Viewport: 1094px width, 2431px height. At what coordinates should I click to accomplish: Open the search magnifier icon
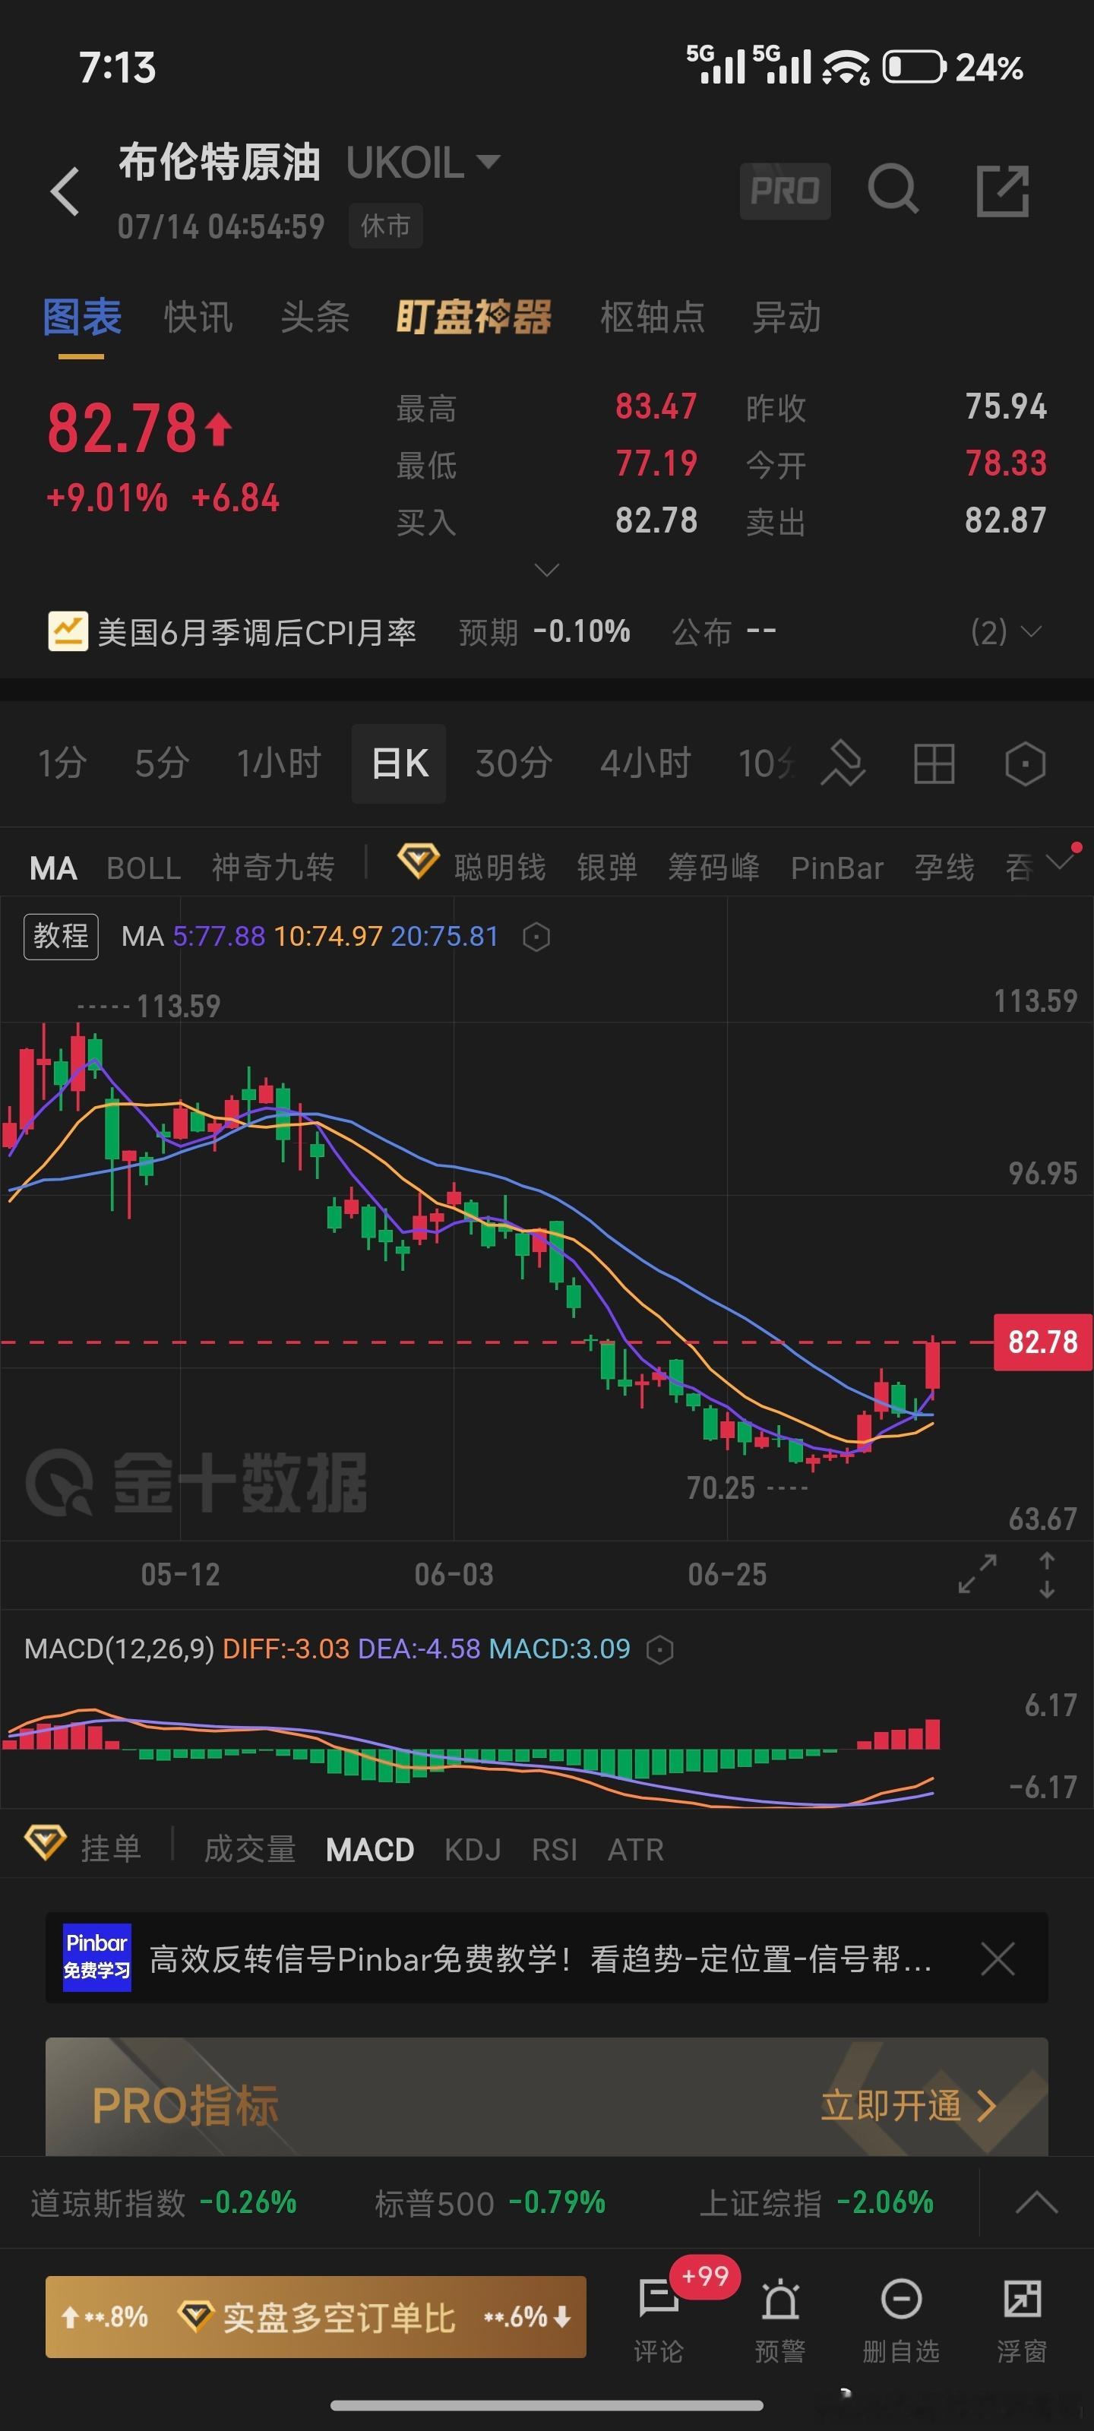tap(893, 190)
